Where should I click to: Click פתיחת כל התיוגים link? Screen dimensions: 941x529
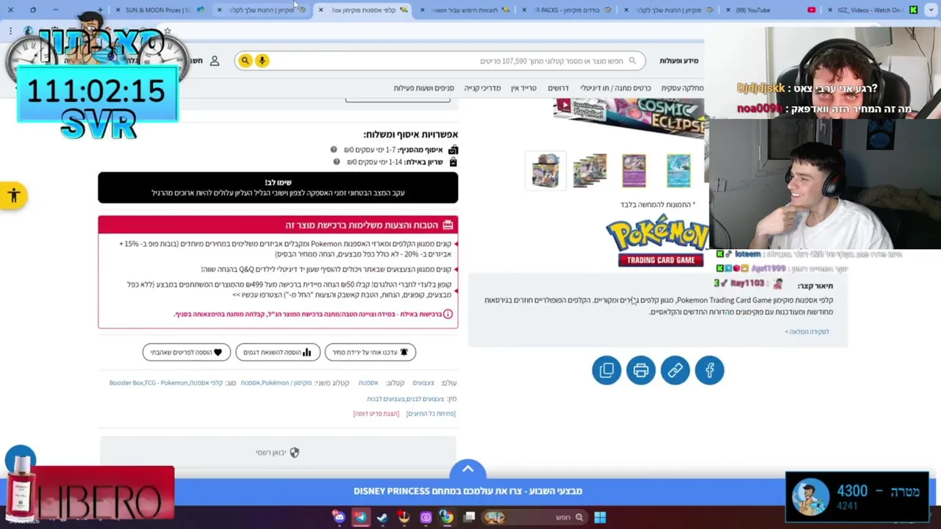coord(431,414)
